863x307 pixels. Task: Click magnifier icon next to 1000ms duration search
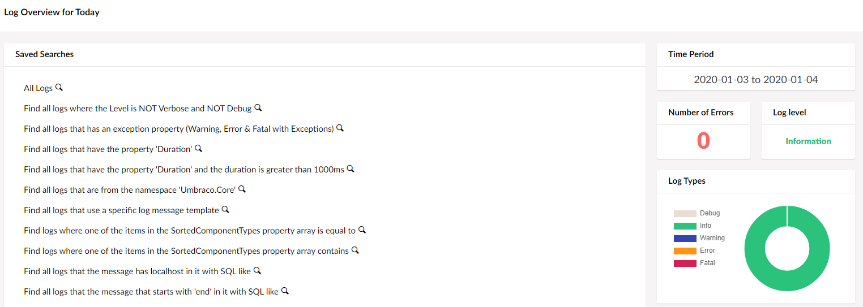pos(351,169)
